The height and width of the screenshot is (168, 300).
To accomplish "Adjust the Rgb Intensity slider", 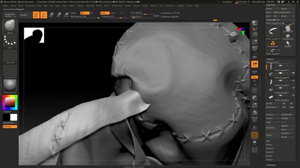I will pos(85,17).
